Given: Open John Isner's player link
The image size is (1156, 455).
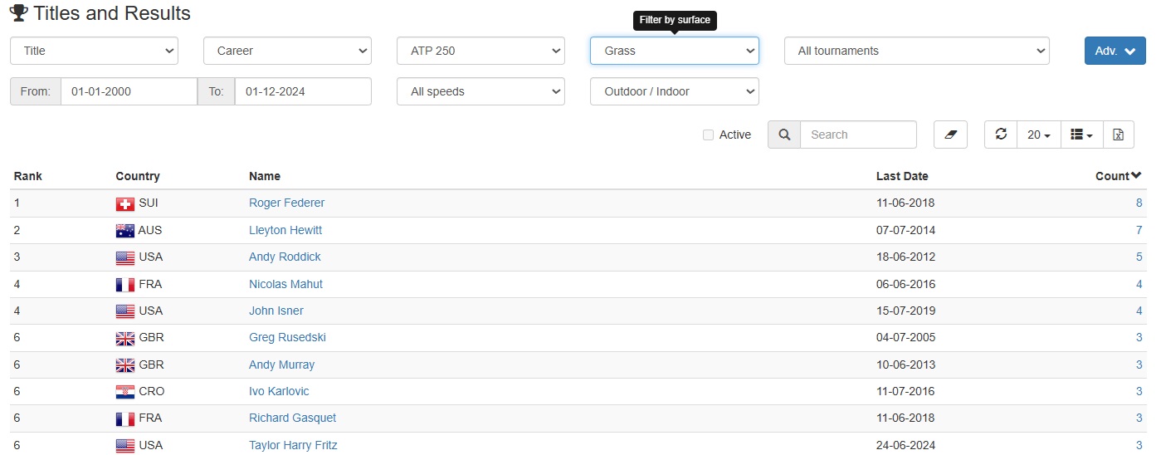Looking at the screenshot, I should click(x=276, y=311).
